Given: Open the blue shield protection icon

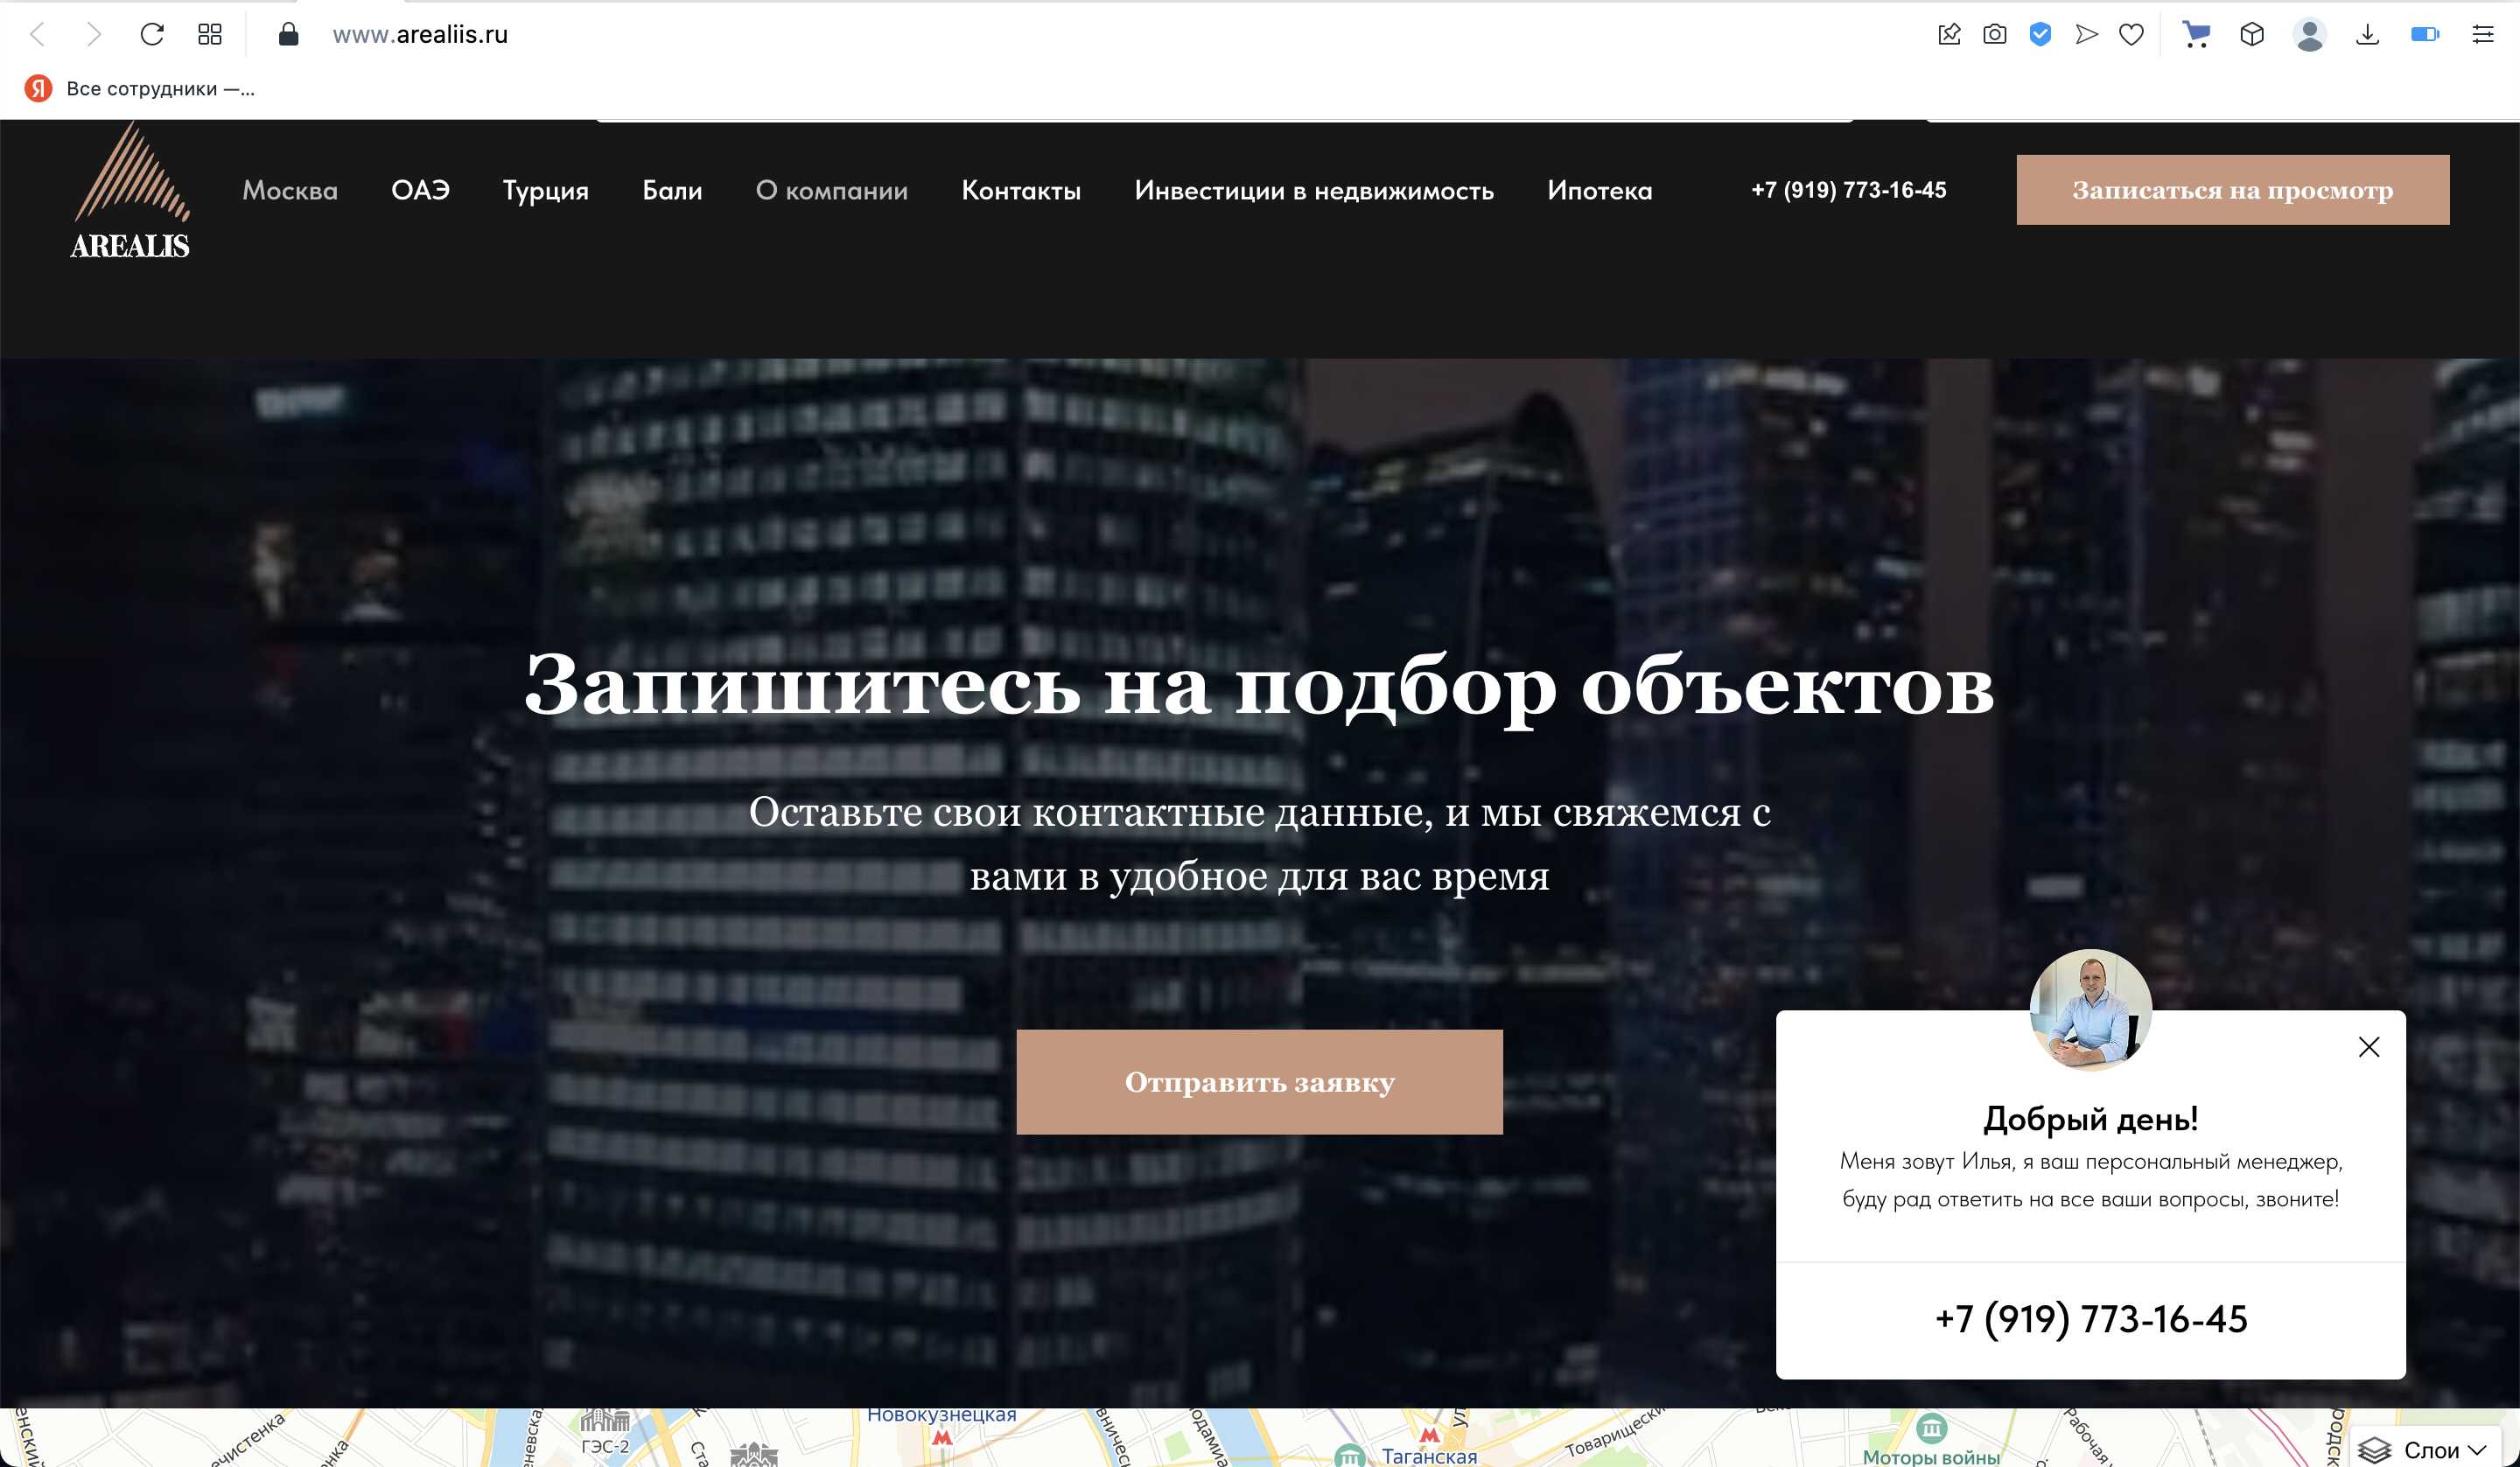Looking at the screenshot, I should coord(2041,35).
